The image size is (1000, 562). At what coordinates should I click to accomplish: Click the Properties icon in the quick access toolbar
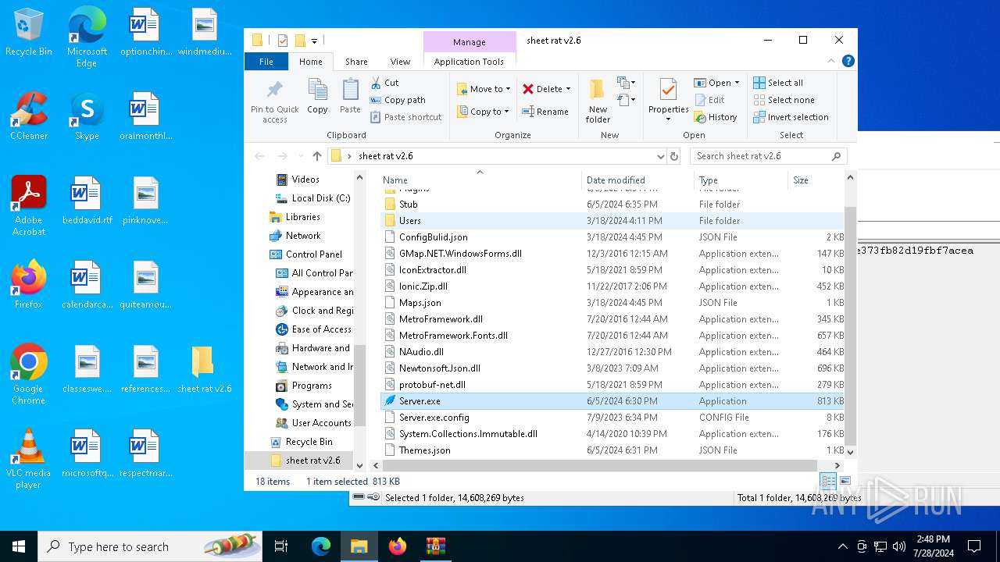(283, 41)
